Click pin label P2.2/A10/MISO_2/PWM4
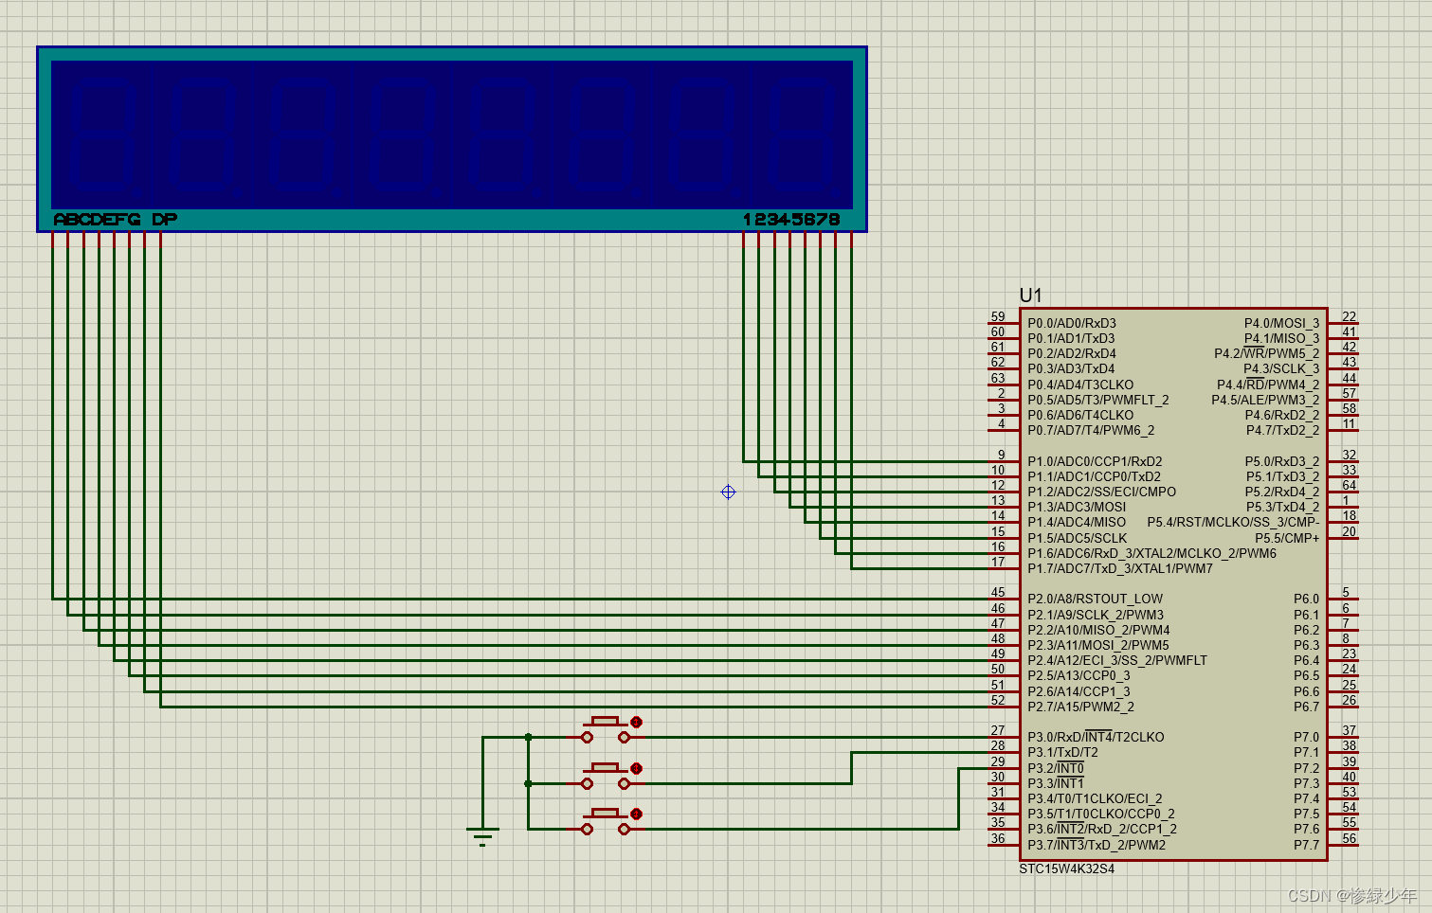Image resolution: width=1432 pixels, height=913 pixels. coord(1098,630)
